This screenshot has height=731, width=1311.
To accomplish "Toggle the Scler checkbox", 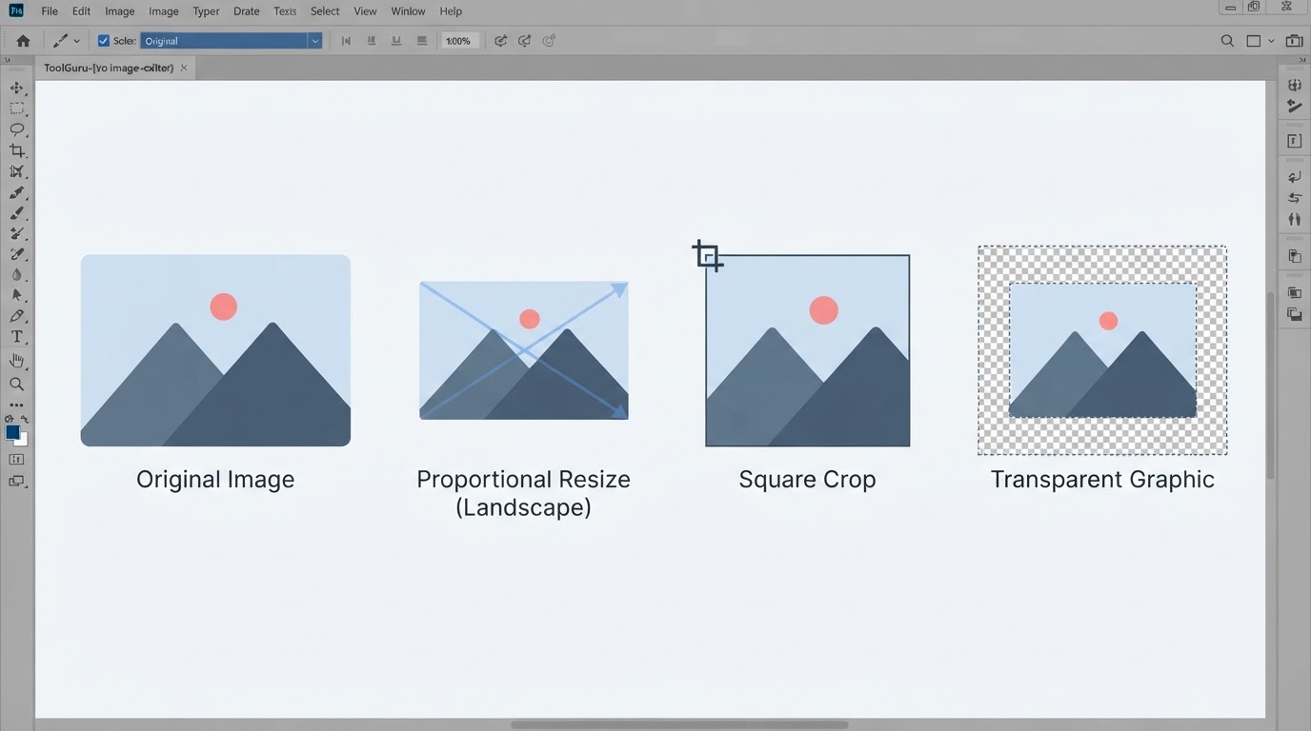I will coord(104,41).
